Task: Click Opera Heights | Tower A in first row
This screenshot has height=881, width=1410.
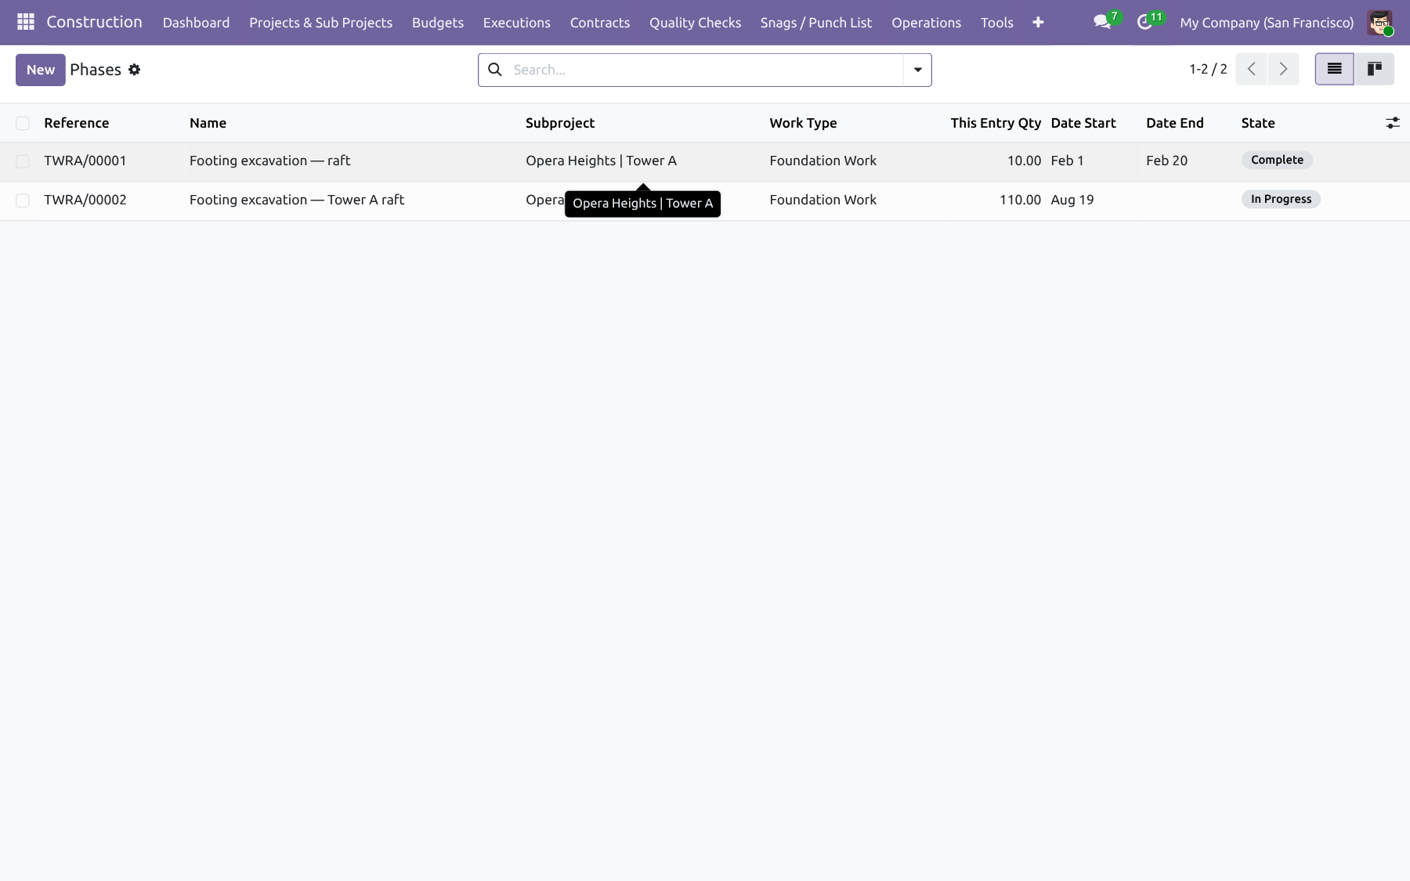Action: [601, 161]
